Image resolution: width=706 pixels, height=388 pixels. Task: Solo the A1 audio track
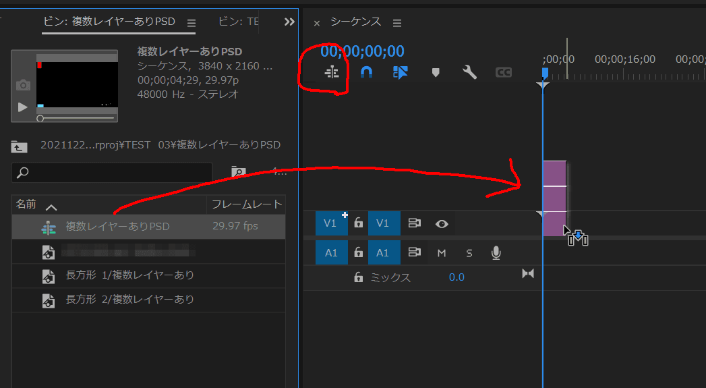[x=469, y=253]
